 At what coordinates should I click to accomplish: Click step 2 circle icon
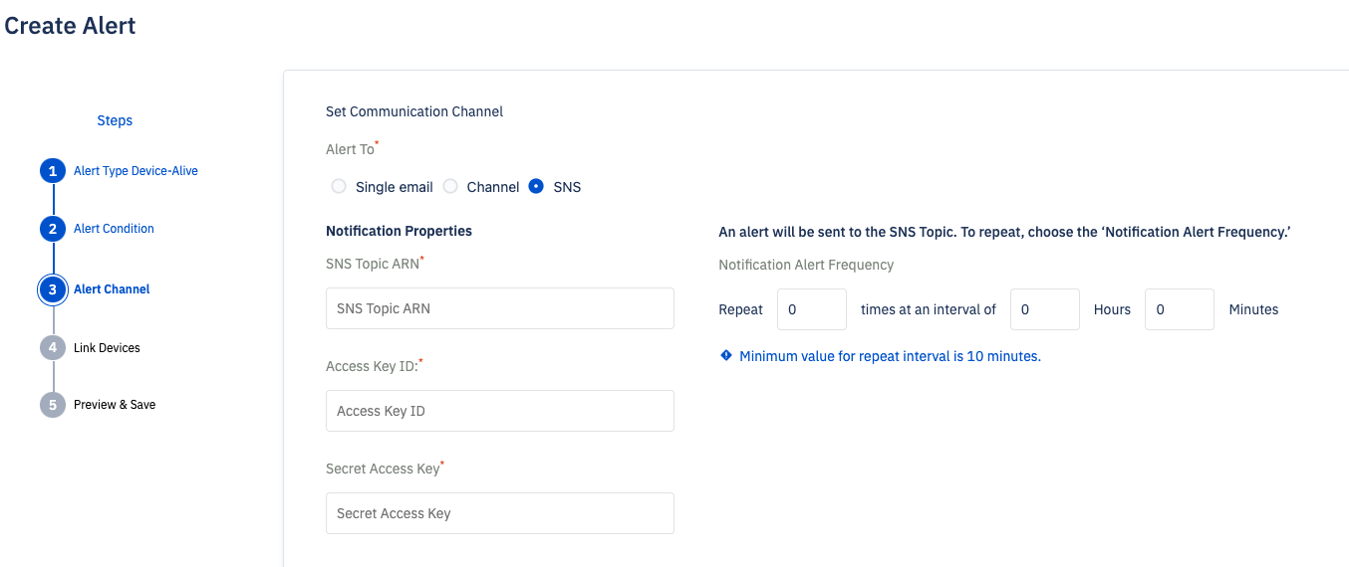pyautogui.click(x=53, y=229)
